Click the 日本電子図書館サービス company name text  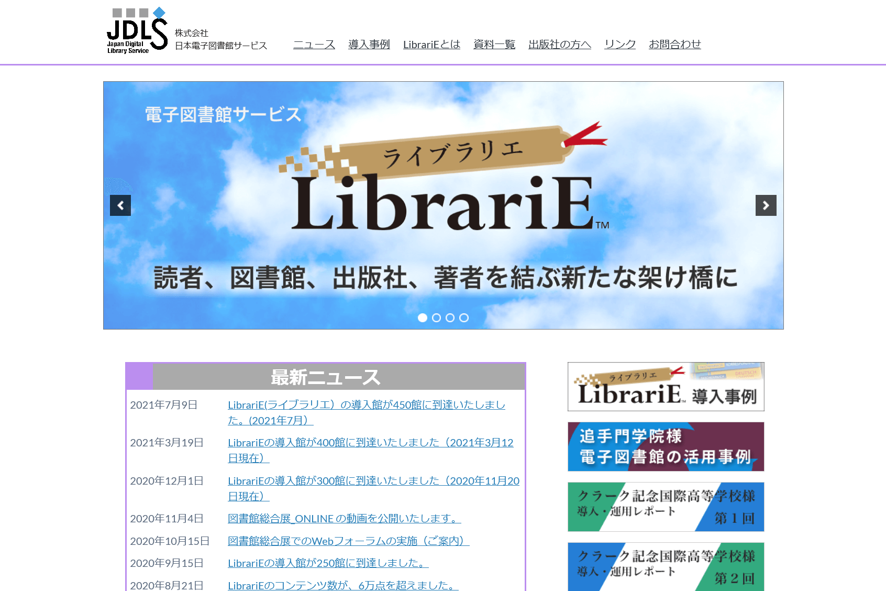click(x=221, y=46)
